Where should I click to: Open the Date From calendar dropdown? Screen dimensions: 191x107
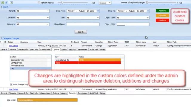click(x=98, y=11)
